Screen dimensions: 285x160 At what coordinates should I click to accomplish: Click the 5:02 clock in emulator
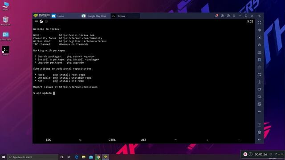[250, 21]
